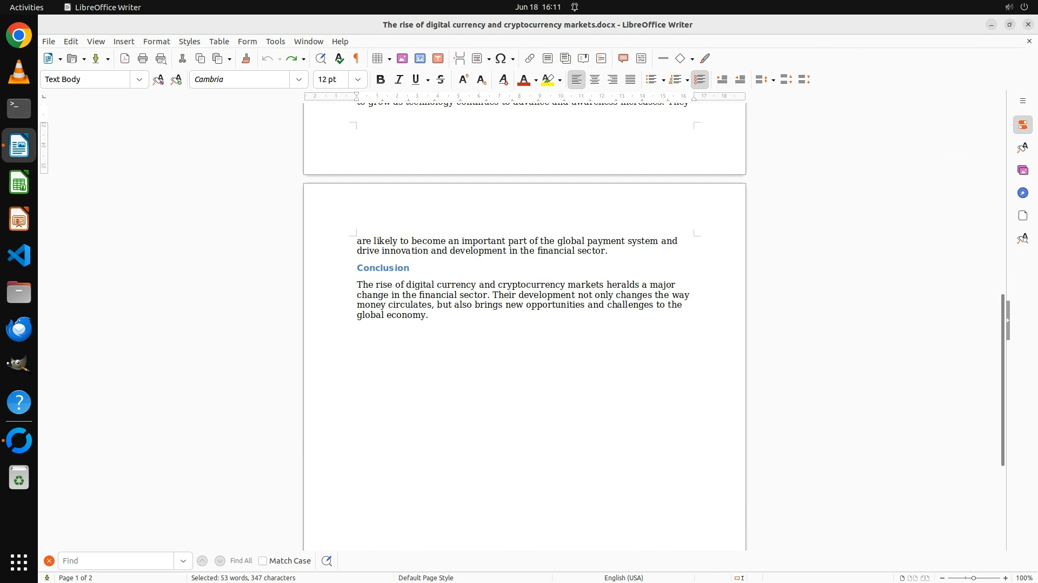Viewport: 1038px width, 583px height.
Task: Expand the Paragraph Style dropdown
Action: click(139, 79)
